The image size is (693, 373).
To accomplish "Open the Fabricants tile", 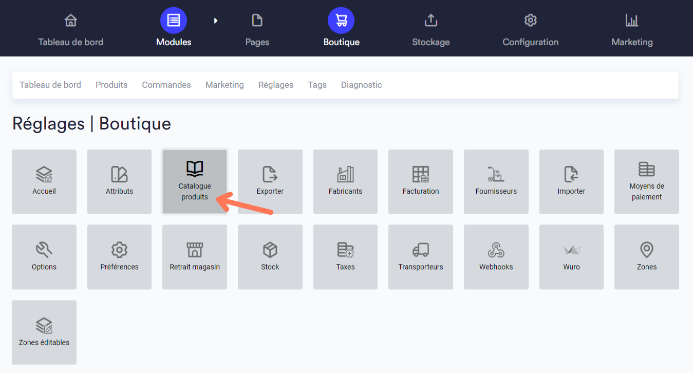I will (345, 181).
